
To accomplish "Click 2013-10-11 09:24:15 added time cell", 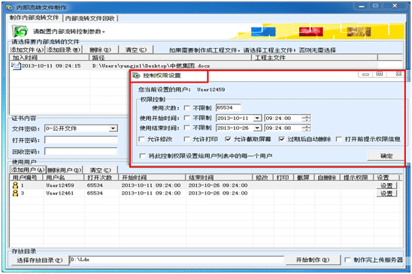I will (x=51, y=66).
